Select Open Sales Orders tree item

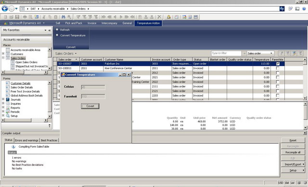pyautogui.click(x=26, y=62)
